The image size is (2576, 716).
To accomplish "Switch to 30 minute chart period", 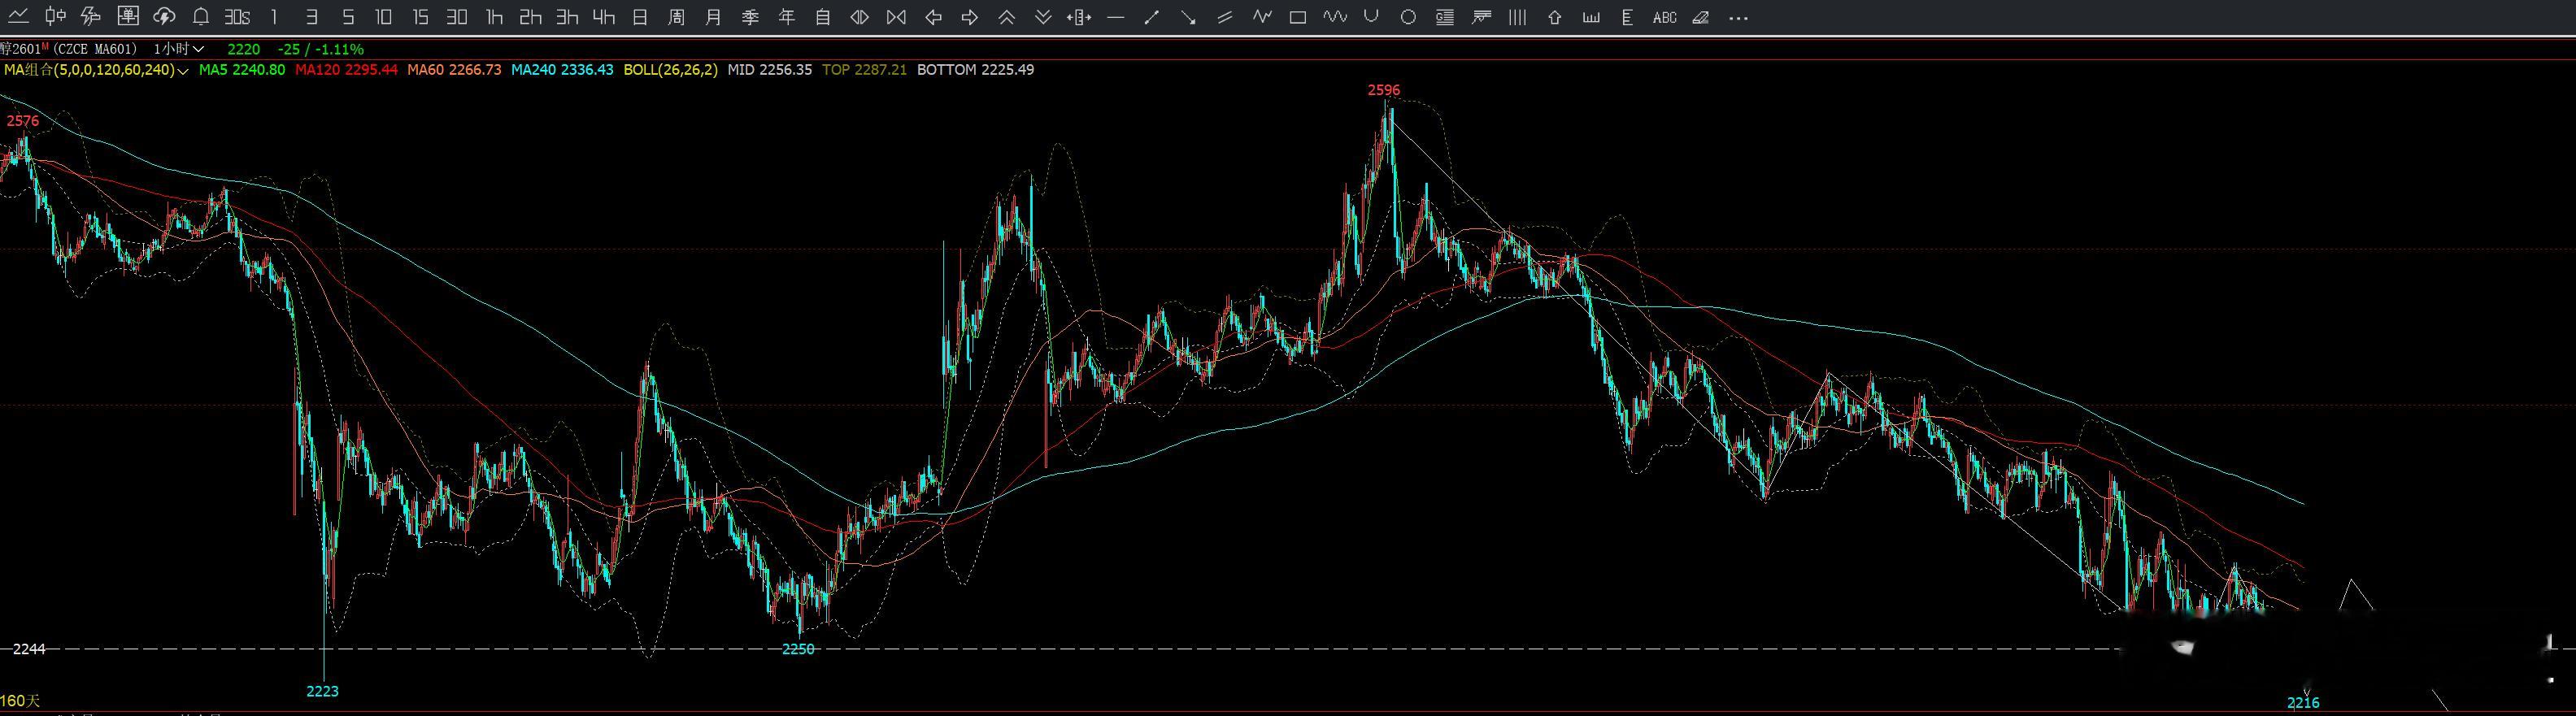I will [457, 17].
